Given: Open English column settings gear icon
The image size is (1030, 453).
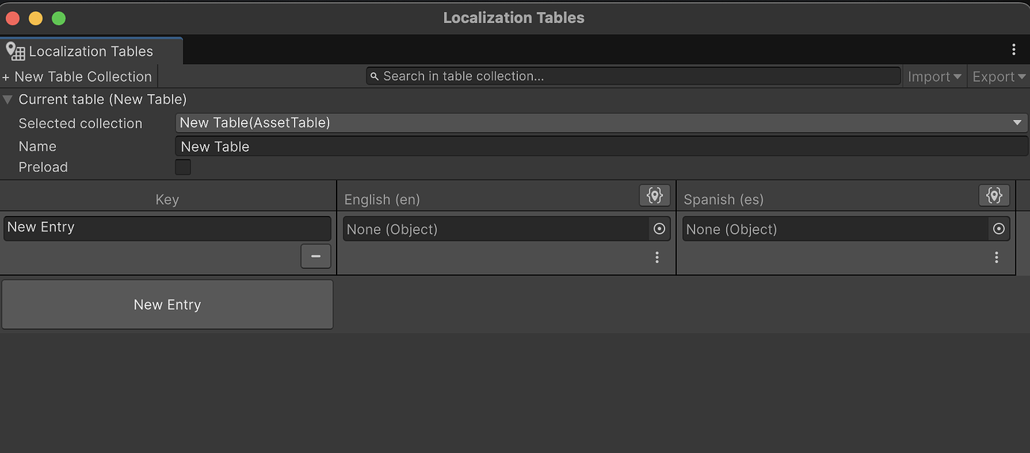Looking at the screenshot, I should [x=655, y=195].
